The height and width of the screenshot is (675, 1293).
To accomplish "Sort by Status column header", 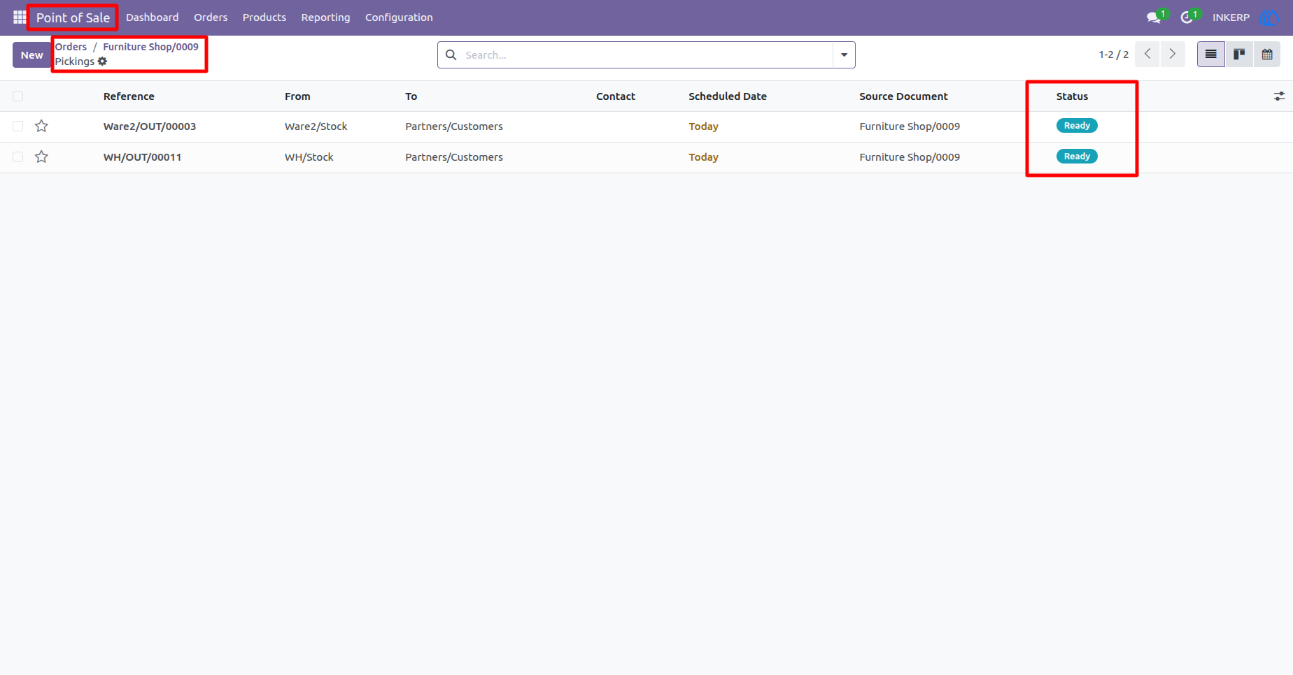I will click(1072, 96).
